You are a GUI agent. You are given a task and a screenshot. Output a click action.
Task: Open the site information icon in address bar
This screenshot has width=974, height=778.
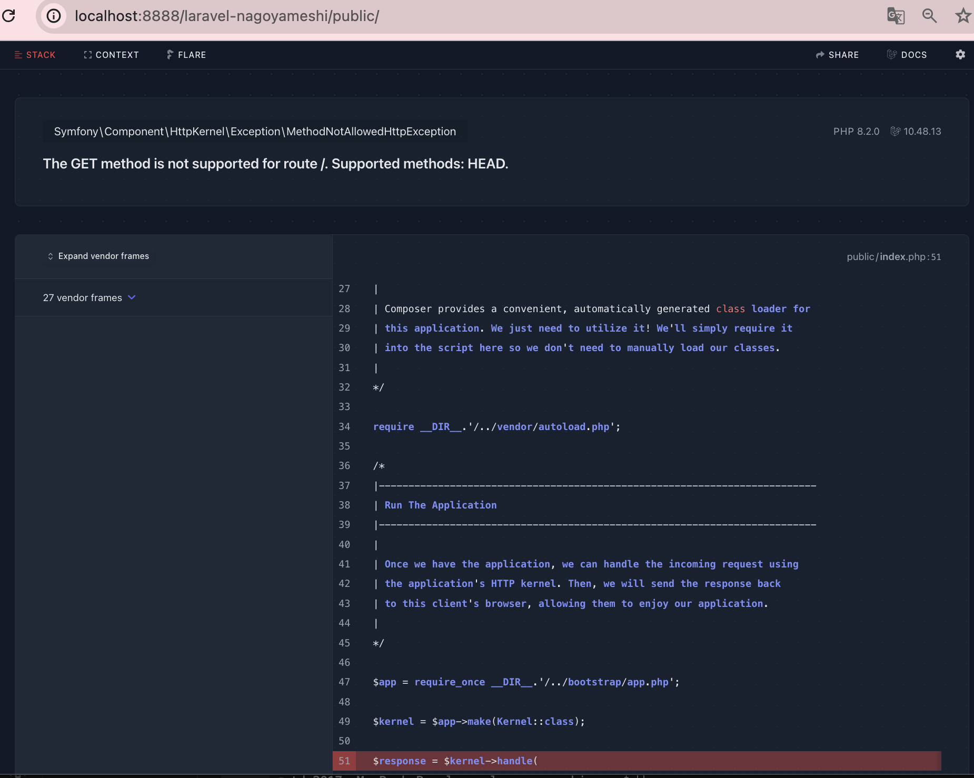point(54,16)
